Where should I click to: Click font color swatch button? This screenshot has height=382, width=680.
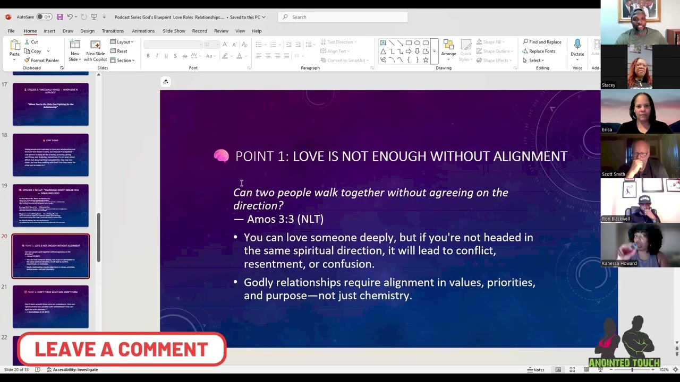pyautogui.click(x=239, y=56)
